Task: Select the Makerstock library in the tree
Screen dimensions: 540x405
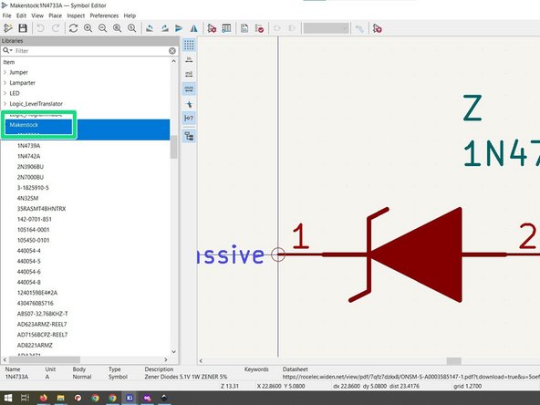Action: (x=24, y=125)
